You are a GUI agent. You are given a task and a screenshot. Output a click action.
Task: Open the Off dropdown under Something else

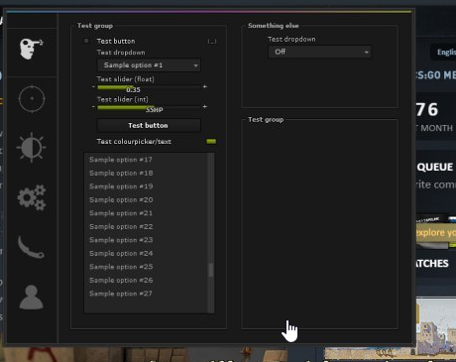tap(319, 52)
